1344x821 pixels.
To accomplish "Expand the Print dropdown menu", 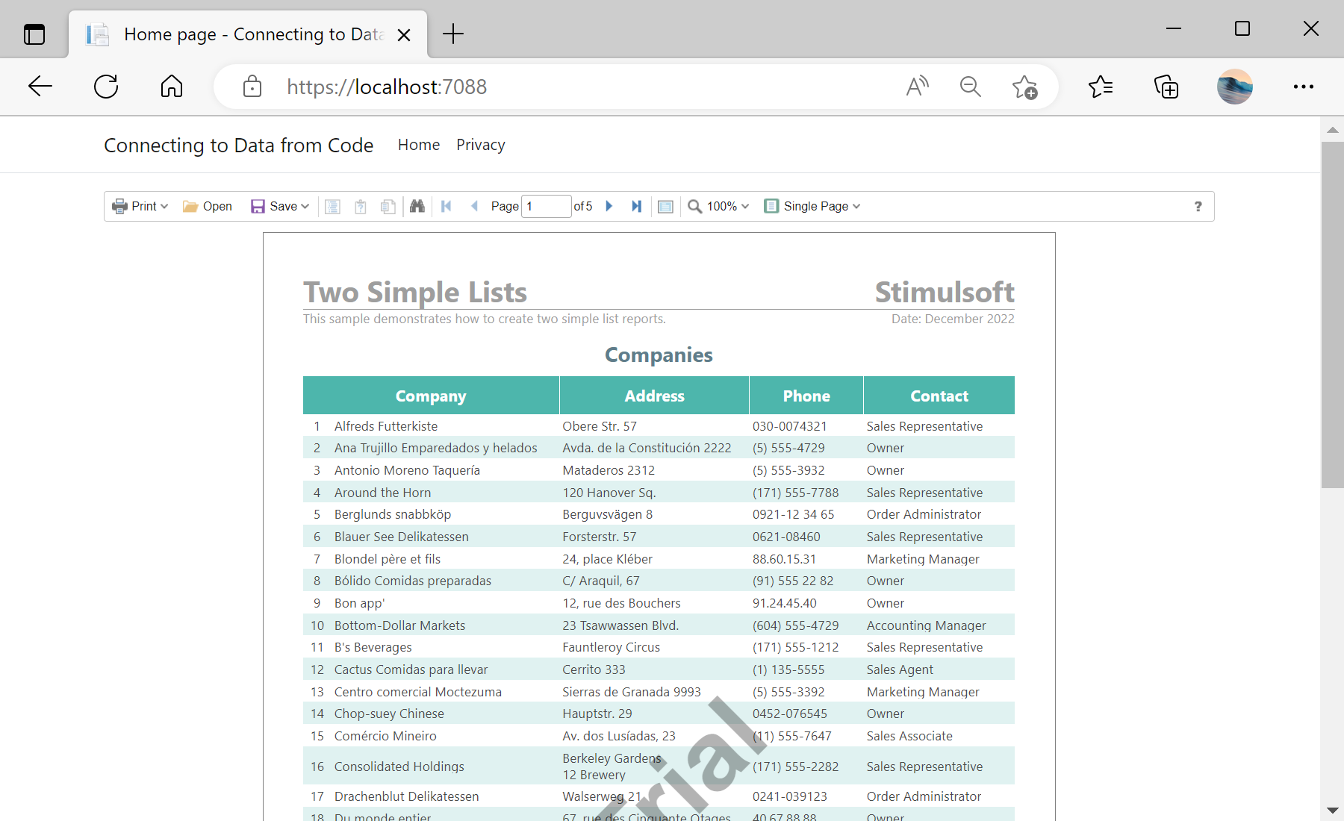I will 140,207.
